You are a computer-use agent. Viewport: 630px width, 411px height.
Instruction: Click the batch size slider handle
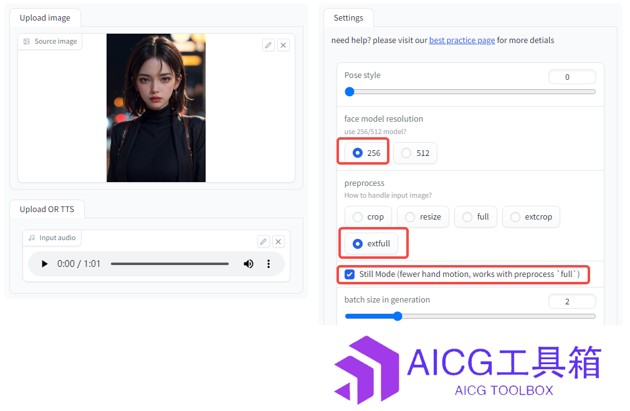398,316
